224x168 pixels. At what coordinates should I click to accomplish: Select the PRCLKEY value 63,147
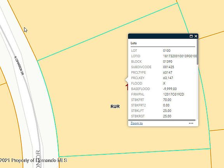[168, 78]
